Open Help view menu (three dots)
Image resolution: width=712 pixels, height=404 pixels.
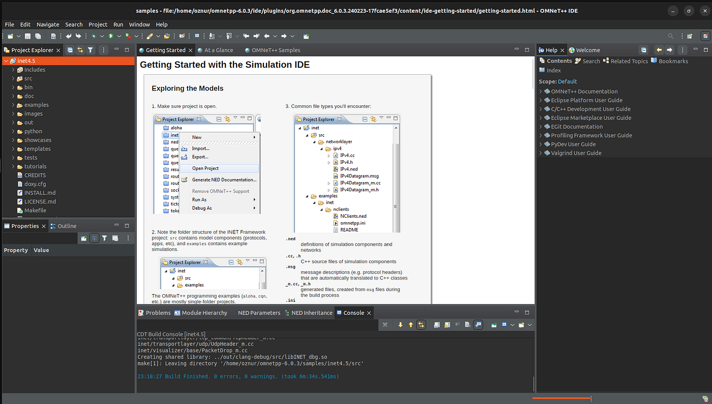pyautogui.click(x=683, y=50)
